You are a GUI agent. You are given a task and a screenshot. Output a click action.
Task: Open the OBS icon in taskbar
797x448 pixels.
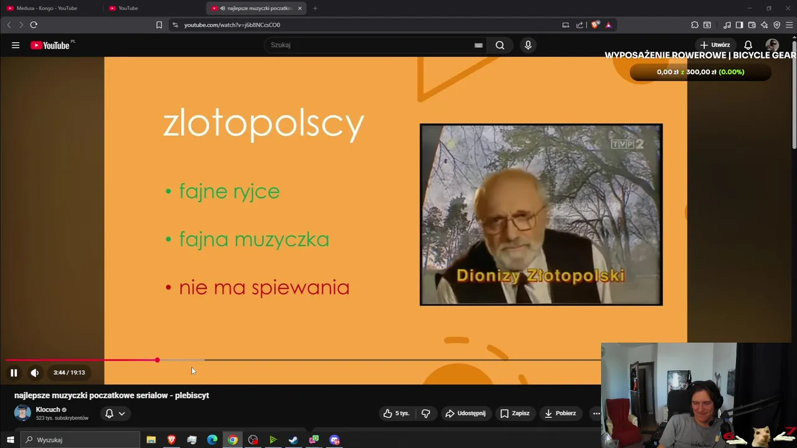(x=253, y=440)
